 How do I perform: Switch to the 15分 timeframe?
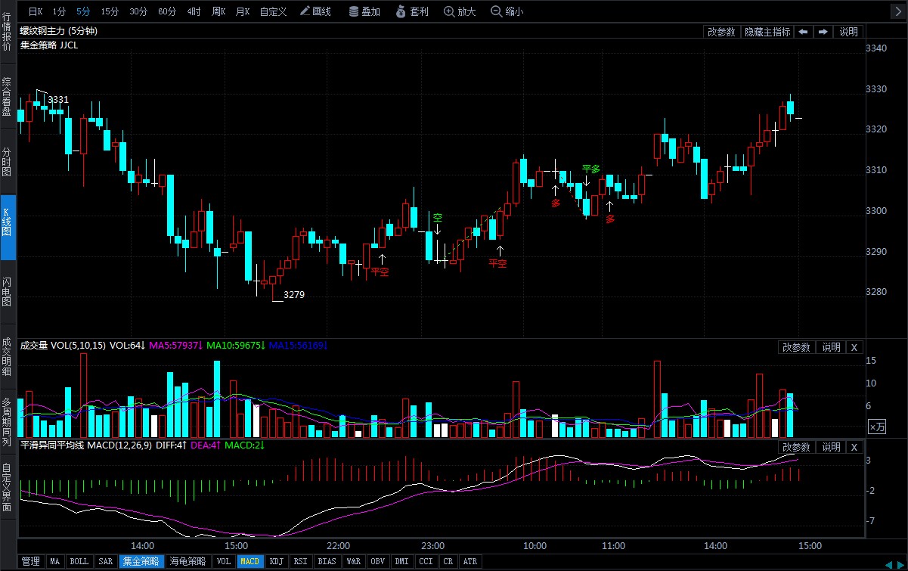(110, 11)
